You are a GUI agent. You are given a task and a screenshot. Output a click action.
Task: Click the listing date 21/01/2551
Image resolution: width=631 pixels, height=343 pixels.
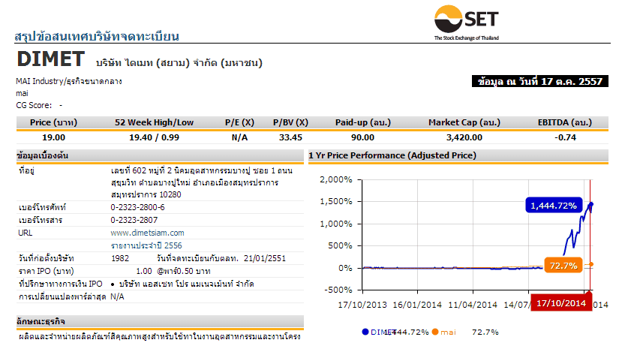pyautogui.click(x=264, y=258)
